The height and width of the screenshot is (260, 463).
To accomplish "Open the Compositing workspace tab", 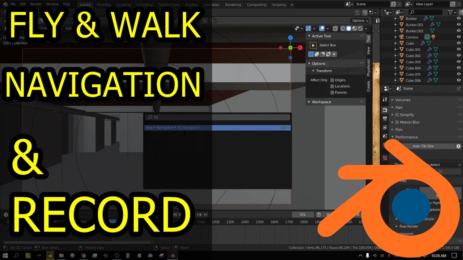I will tap(256, 5).
